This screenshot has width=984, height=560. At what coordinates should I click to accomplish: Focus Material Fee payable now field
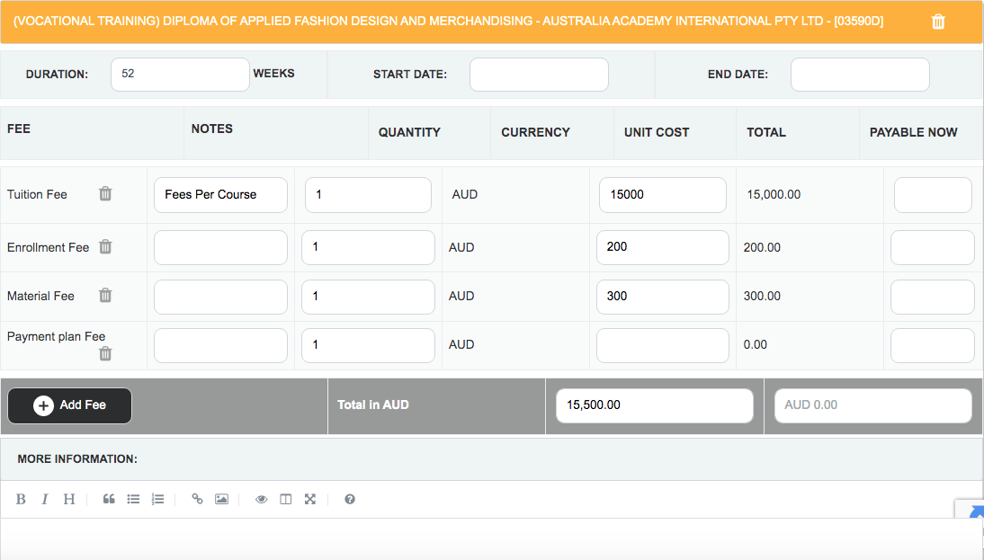click(933, 297)
